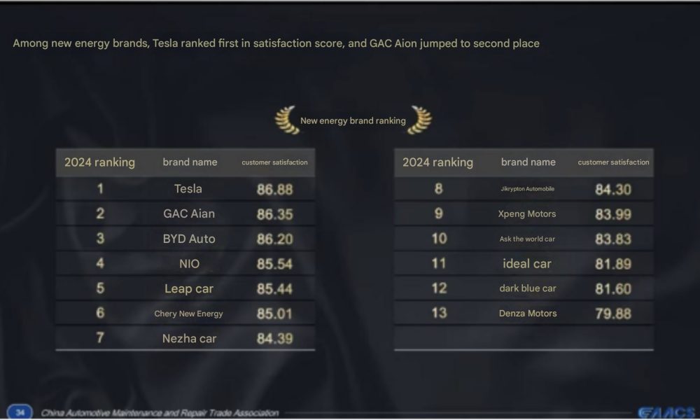Image resolution: width=700 pixels, height=420 pixels.
Task: Click China Automotive Maintenance association footer text
Action: [160, 413]
